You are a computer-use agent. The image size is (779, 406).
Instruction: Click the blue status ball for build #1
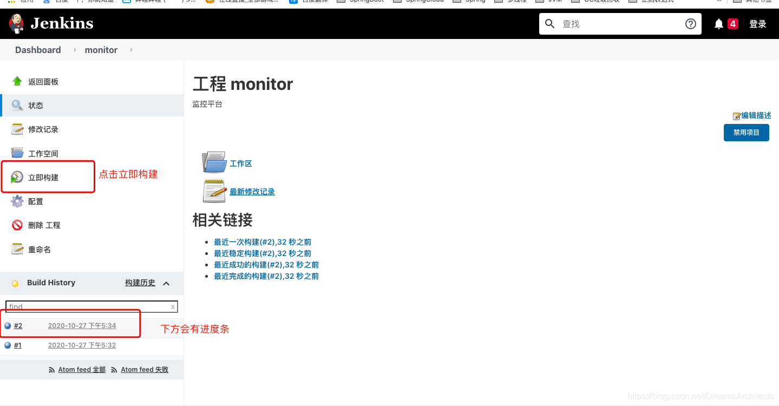point(8,345)
